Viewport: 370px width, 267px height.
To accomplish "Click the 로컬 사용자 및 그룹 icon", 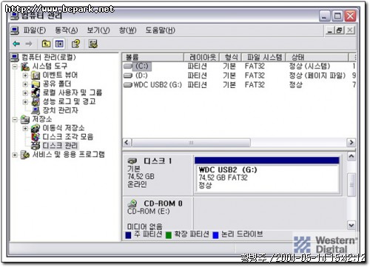I will click(x=36, y=92).
